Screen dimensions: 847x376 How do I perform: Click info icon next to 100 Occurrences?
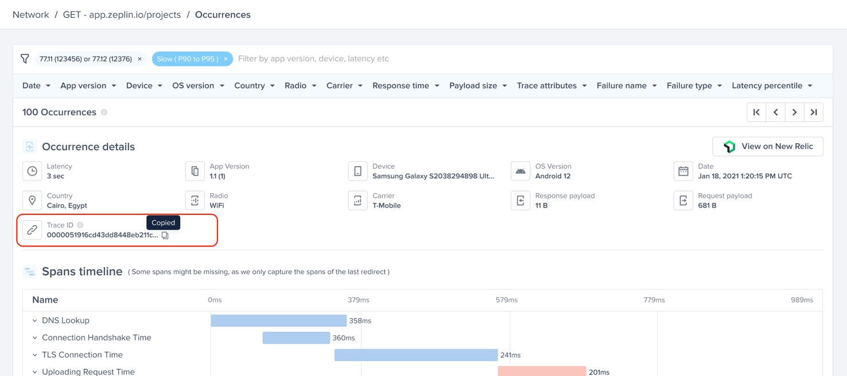click(x=104, y=112)
